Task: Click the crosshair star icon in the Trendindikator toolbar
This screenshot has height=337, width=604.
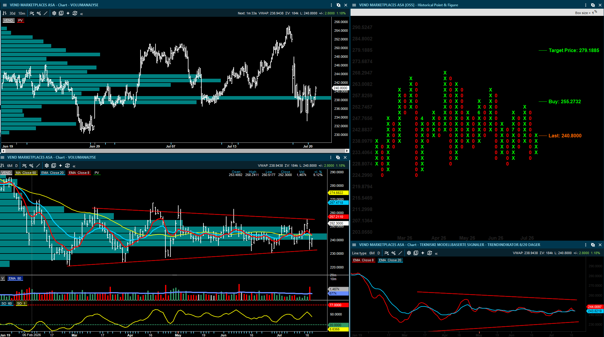Action: 423,253
